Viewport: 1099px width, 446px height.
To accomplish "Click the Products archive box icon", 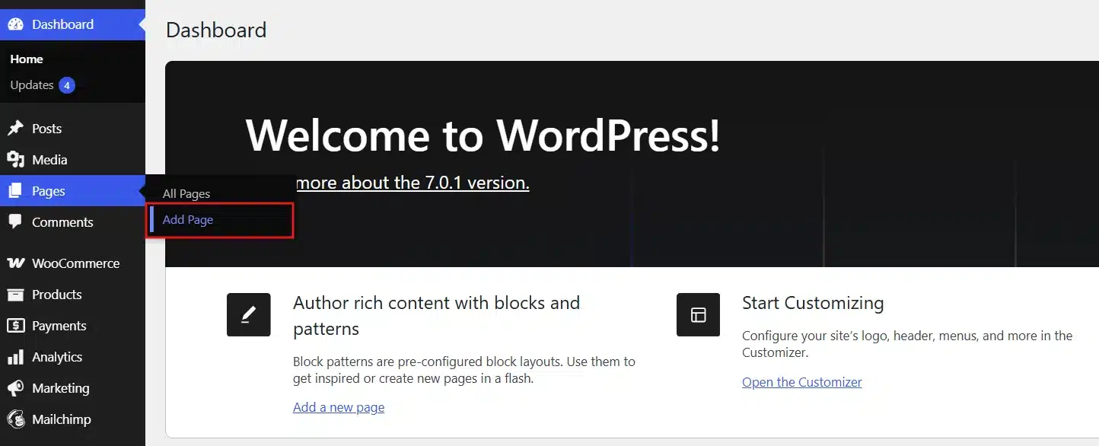I will pyautogui.click(x=15, y=295).
